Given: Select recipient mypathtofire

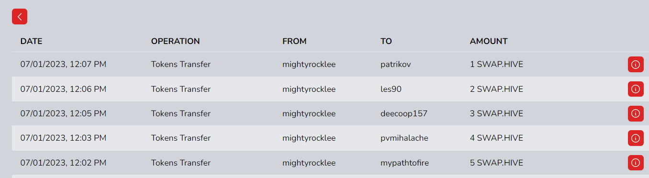Looking at the screenshot, I should point(404,163).
